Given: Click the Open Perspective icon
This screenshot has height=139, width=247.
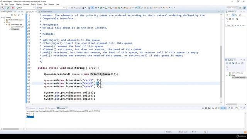Looking at the screenshot, I should click(240, 8).
